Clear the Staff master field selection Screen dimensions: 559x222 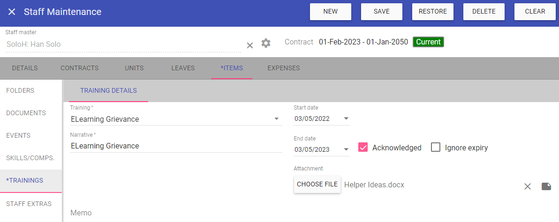tap(250, 45)
